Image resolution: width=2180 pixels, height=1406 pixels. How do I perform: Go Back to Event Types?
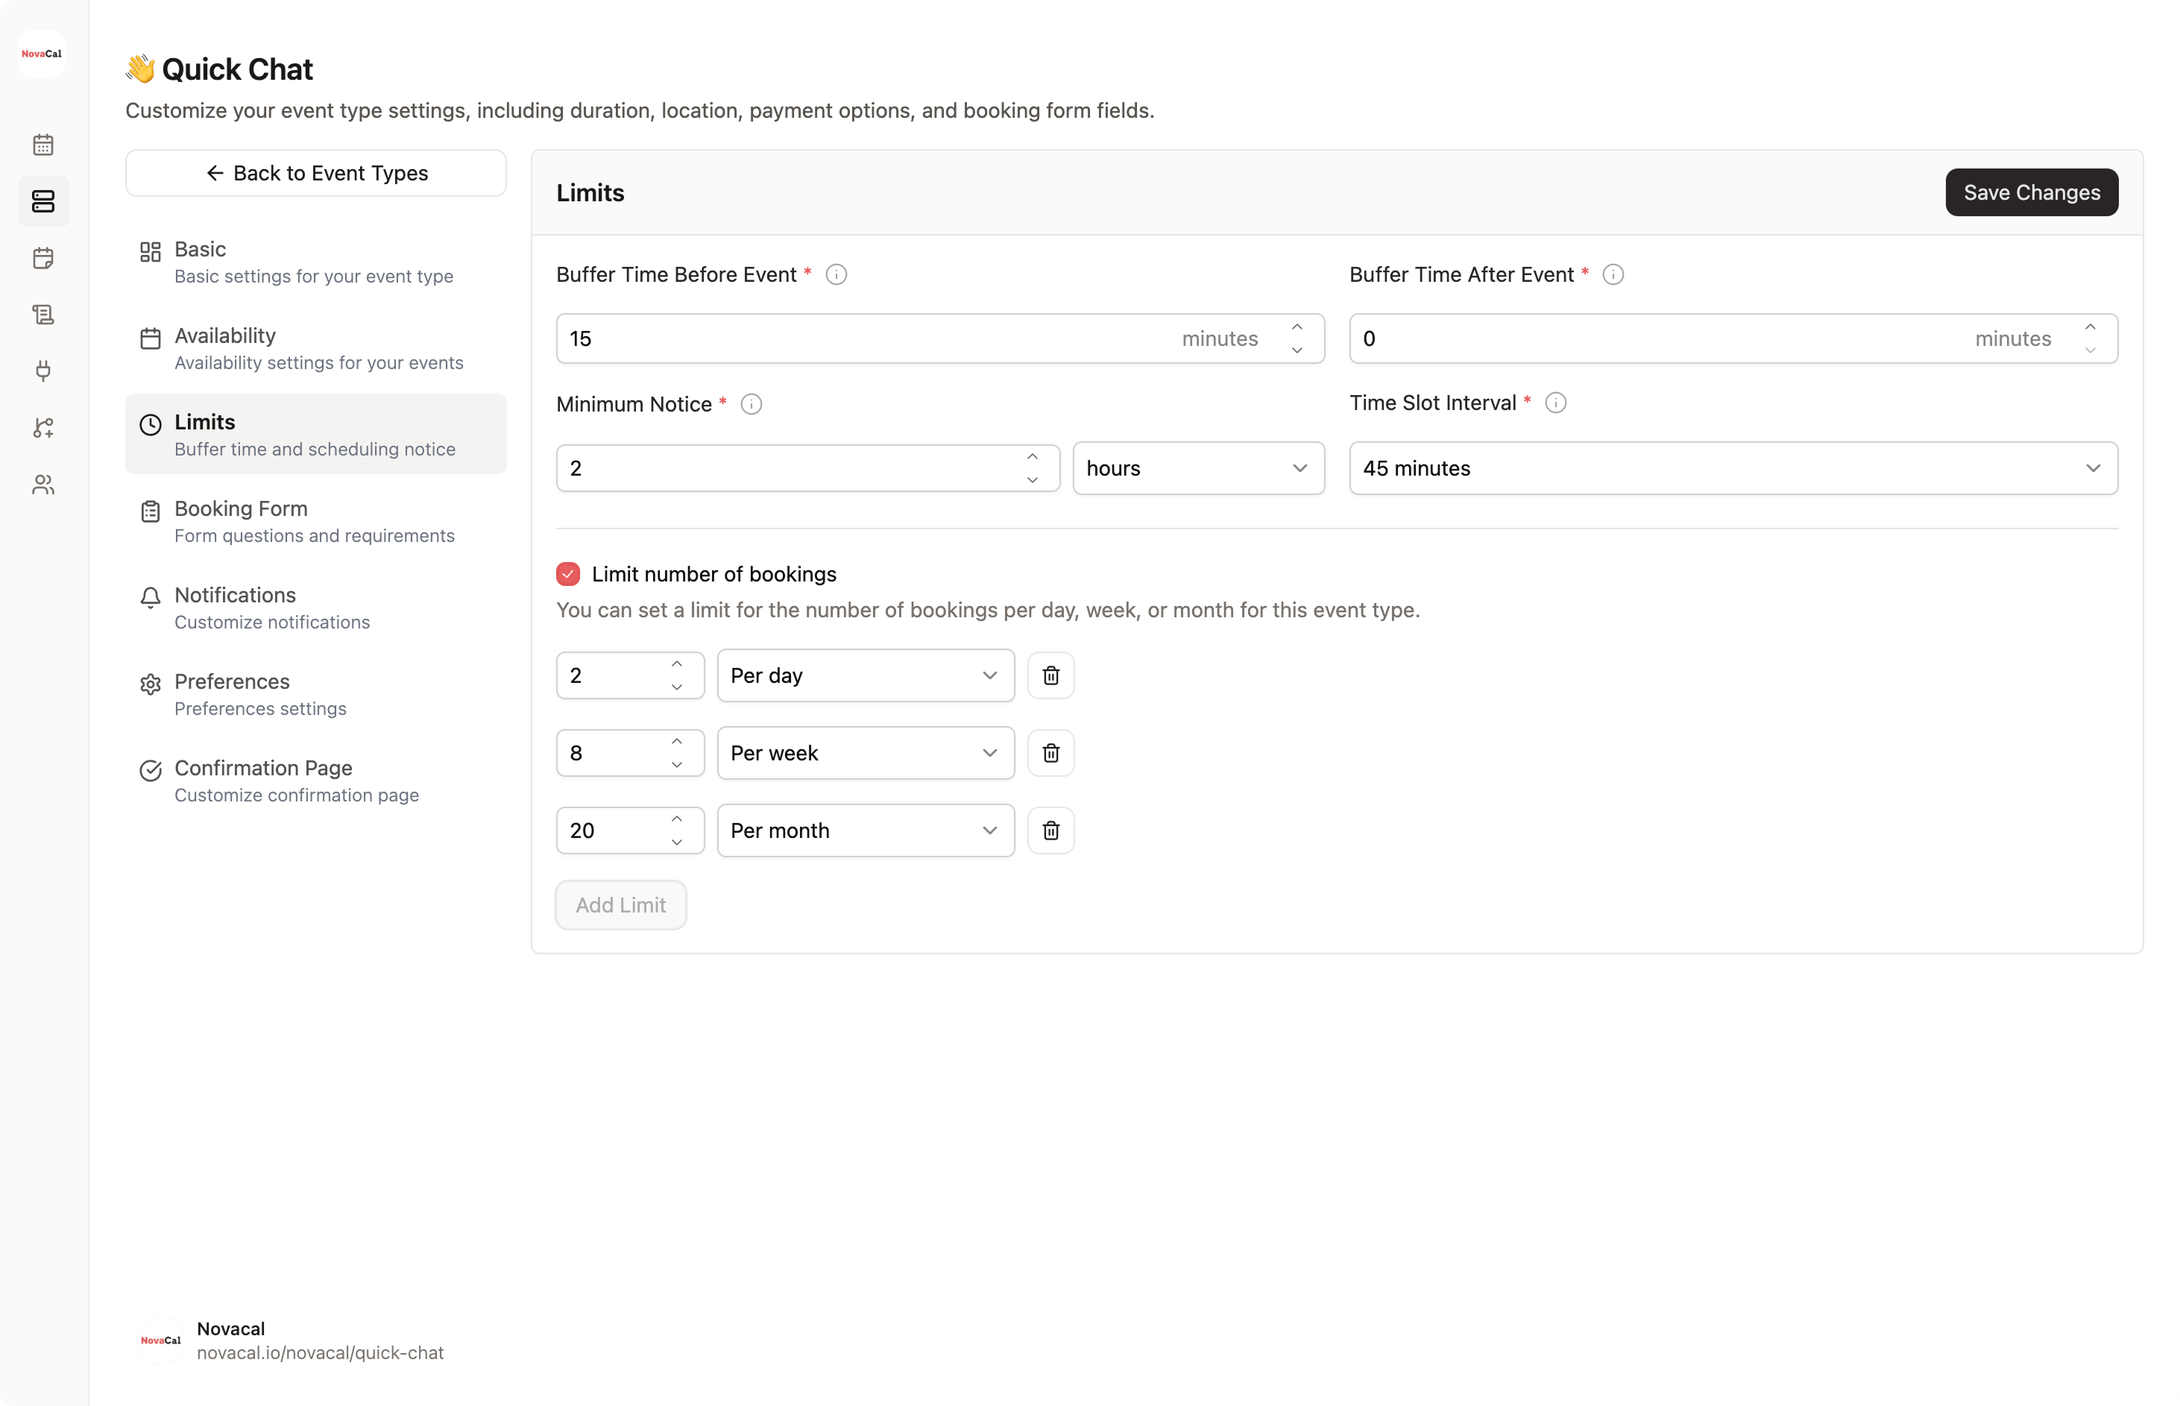click(x=316, y=174)
